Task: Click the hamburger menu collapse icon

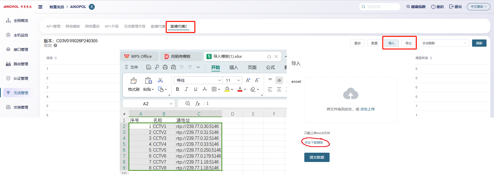Action: coord(40,7)
